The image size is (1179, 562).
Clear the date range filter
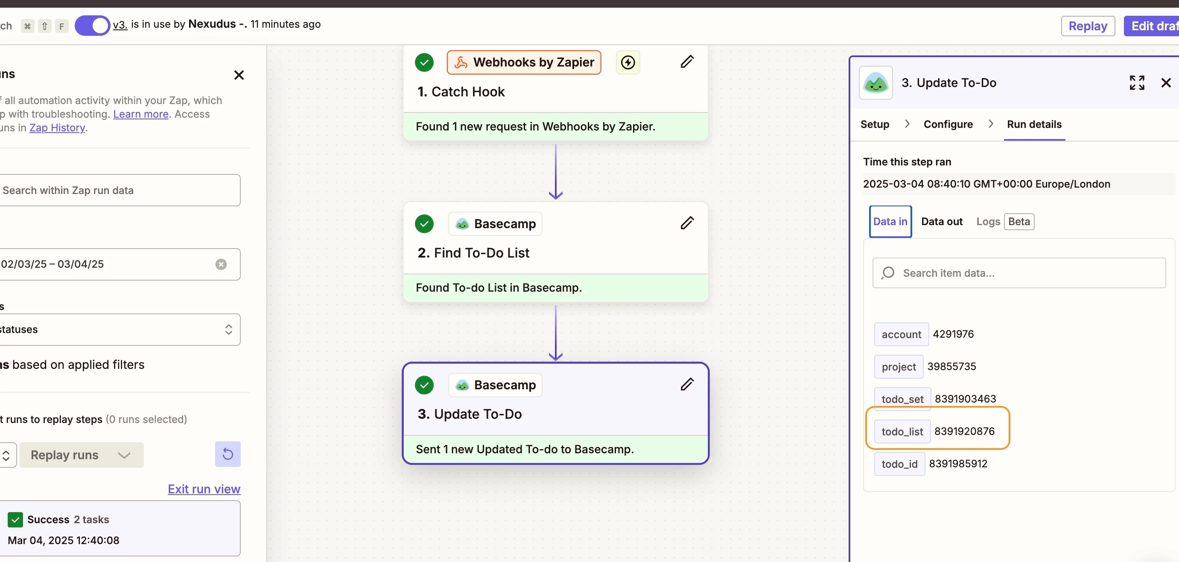pyautogui.click(x=221, y=264)
